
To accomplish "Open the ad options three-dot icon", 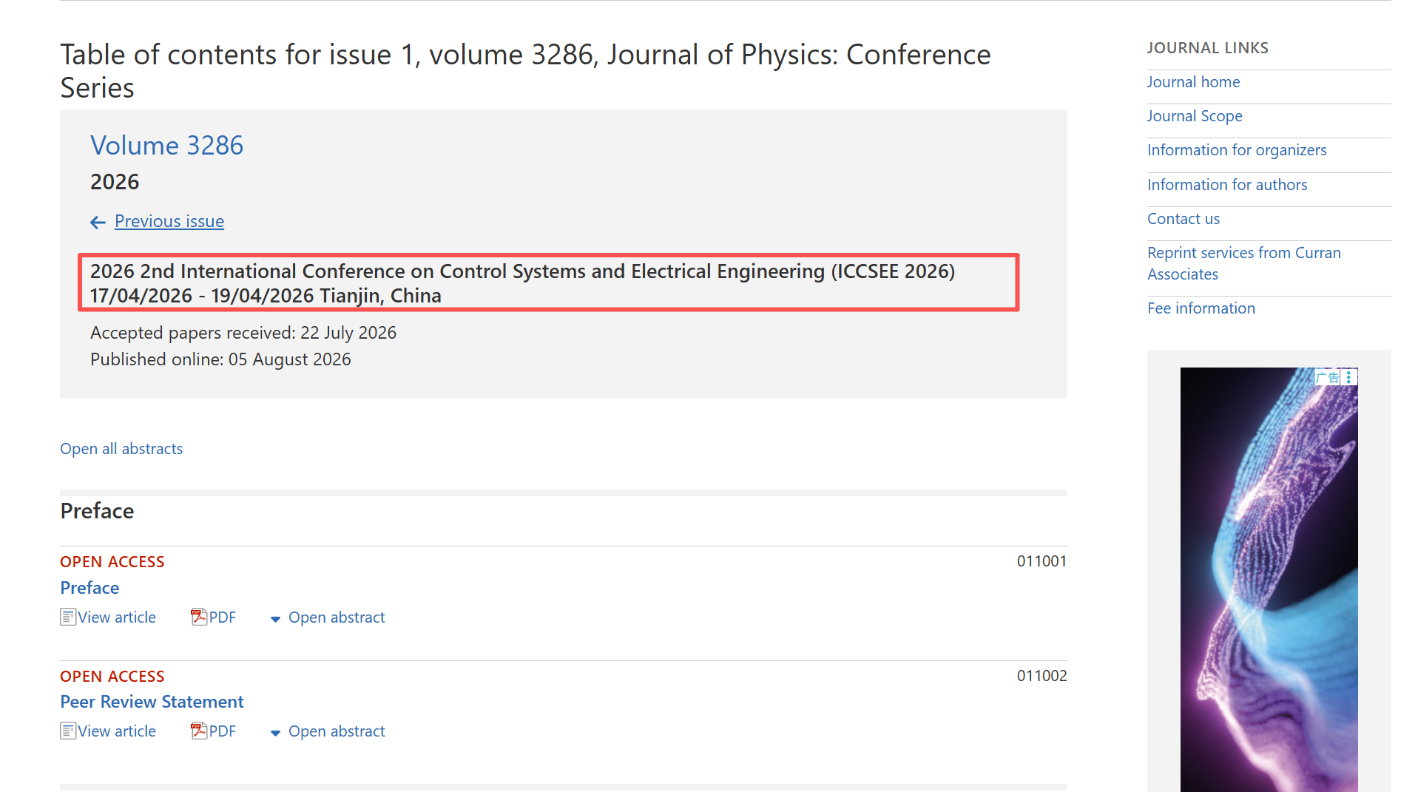I will click(x=1349, y=377).
